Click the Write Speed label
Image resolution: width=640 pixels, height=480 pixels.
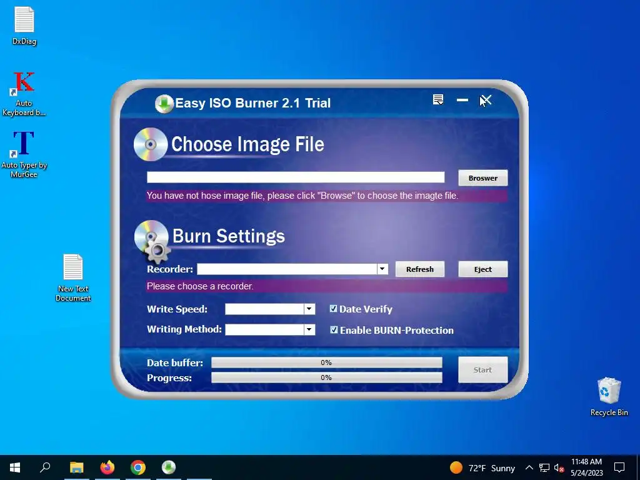click(x=177, y=309)
